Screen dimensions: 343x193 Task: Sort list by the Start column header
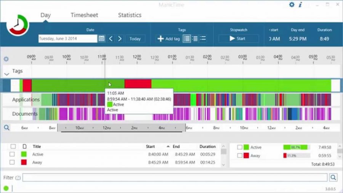pos(150,146)
